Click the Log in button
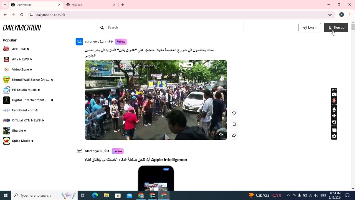Screen dimensions: 355x200 (310, 27)
